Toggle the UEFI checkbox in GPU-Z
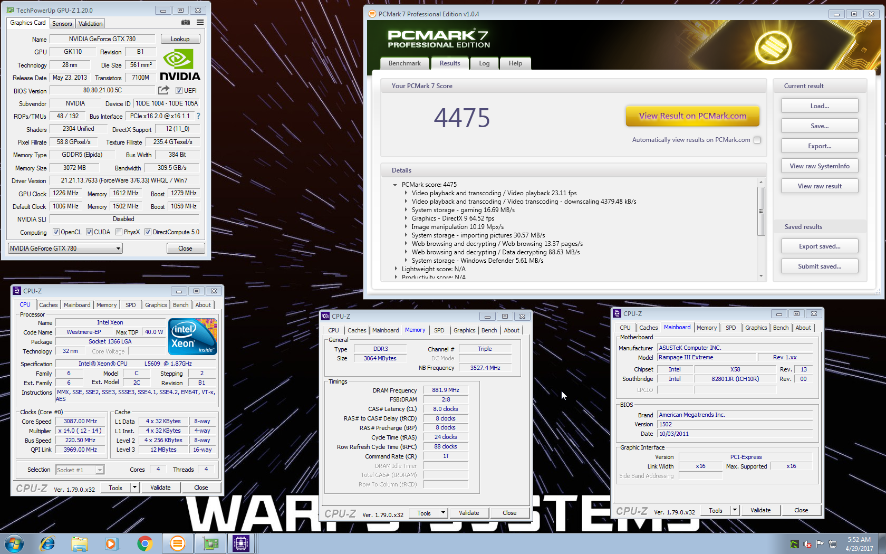 (179, 91)
